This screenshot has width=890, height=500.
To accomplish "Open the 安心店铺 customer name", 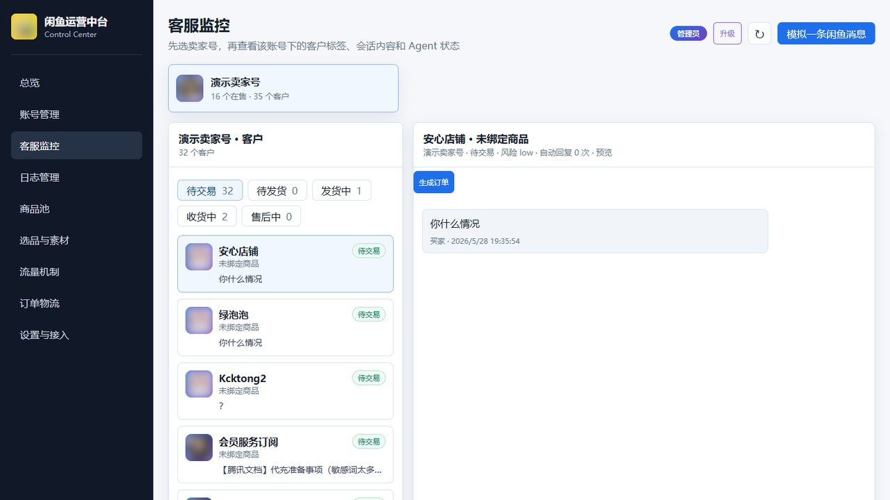I will point(238,251).
